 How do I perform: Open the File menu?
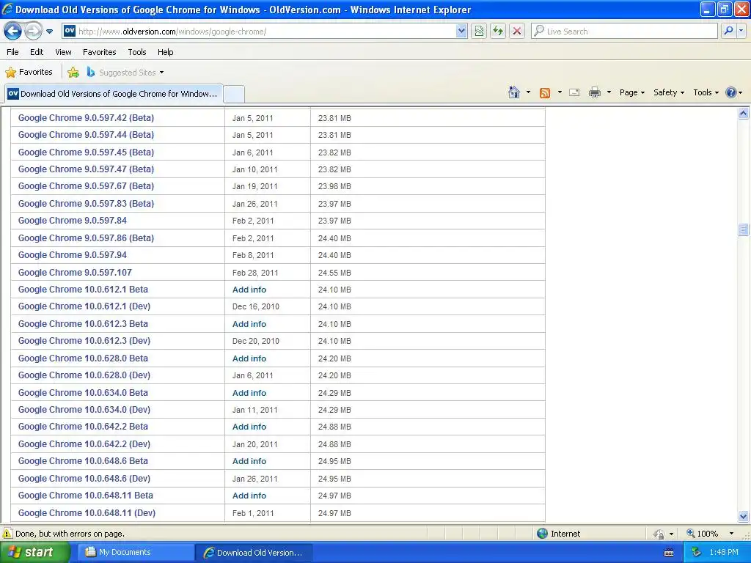(13, 52)
